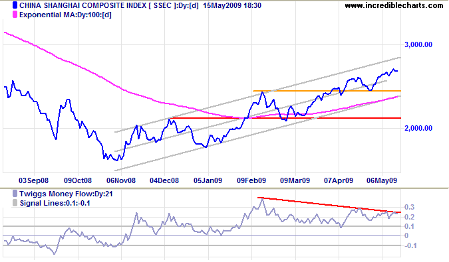The image size is (449, 262).
Task: Click the 0.1 money flow axis value
Action: [x=409, y=227]
